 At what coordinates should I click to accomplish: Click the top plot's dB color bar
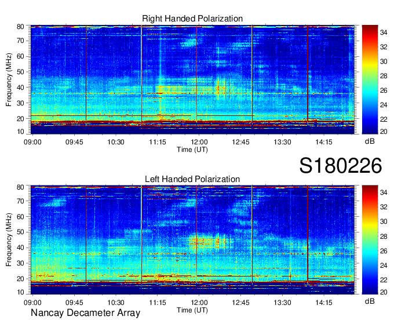(370, 79)
